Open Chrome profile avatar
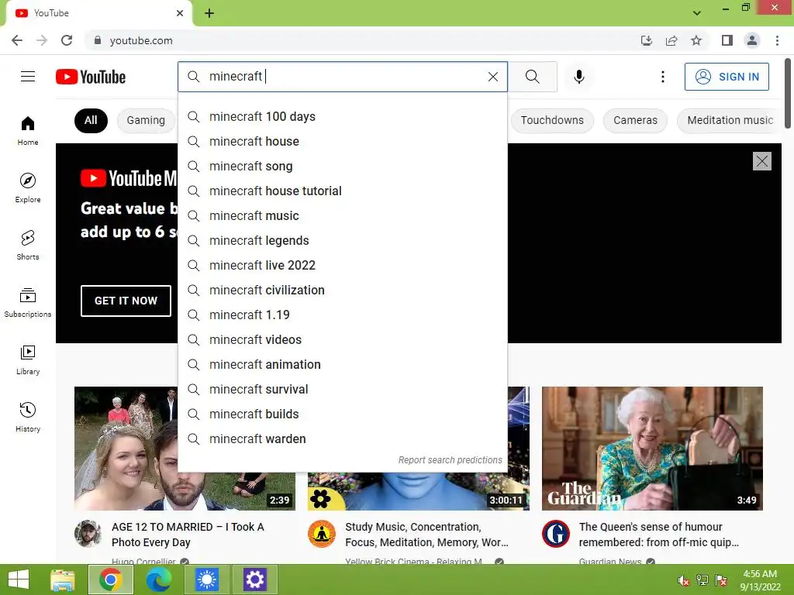 pyautogui.click(x=752, y=40)
